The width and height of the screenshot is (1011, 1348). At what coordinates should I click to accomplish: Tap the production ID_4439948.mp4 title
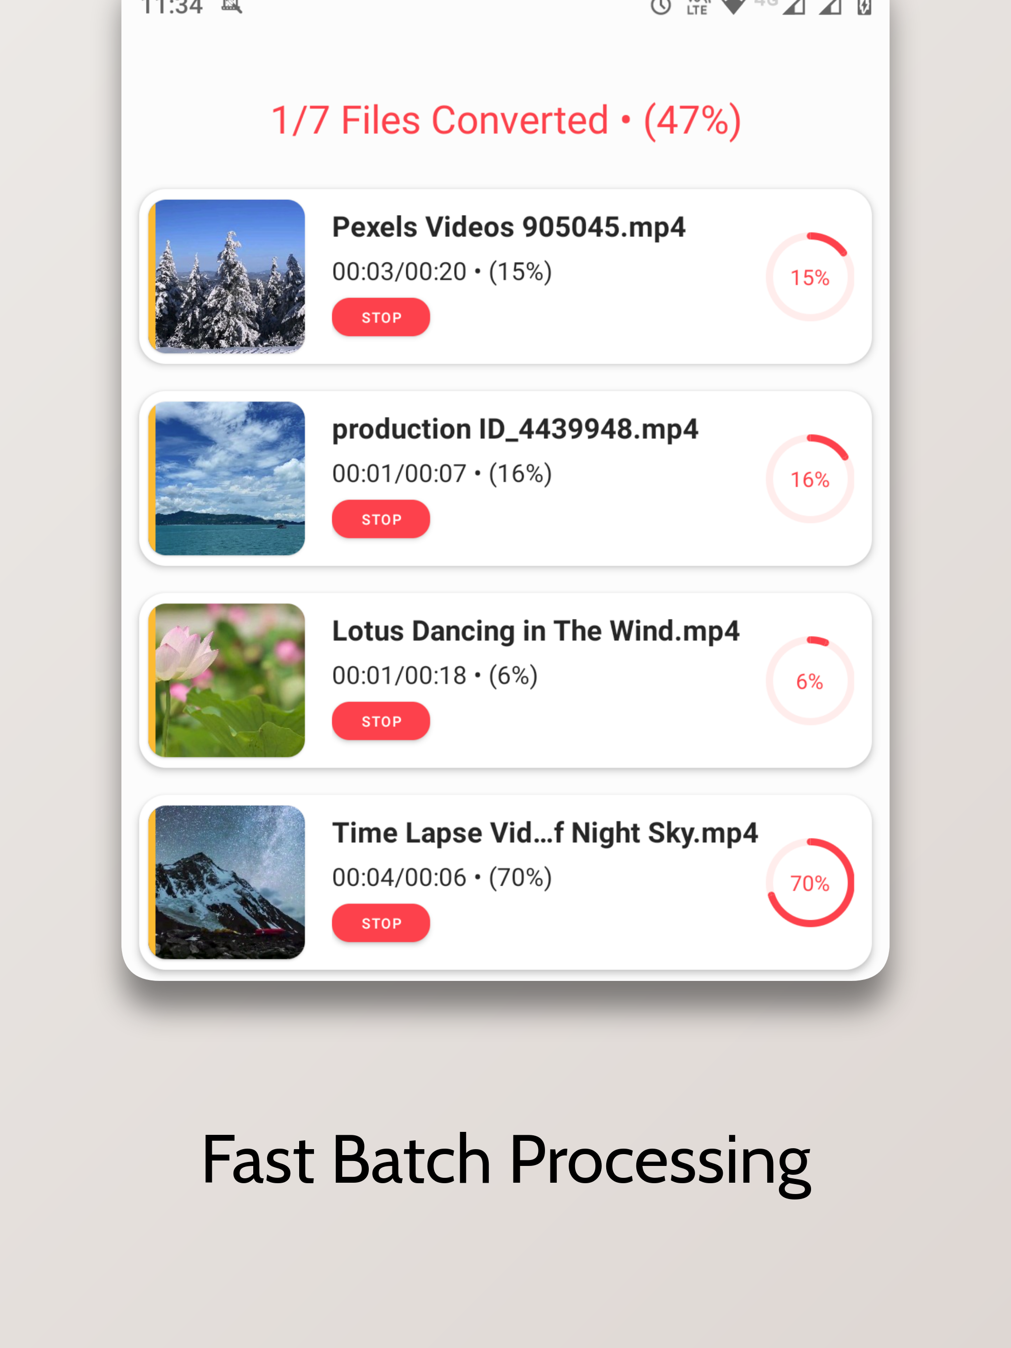[x=515, y=429]
